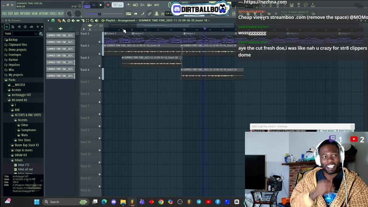
Task: Open the PATTERNS menu
Action: coord(25,14)
